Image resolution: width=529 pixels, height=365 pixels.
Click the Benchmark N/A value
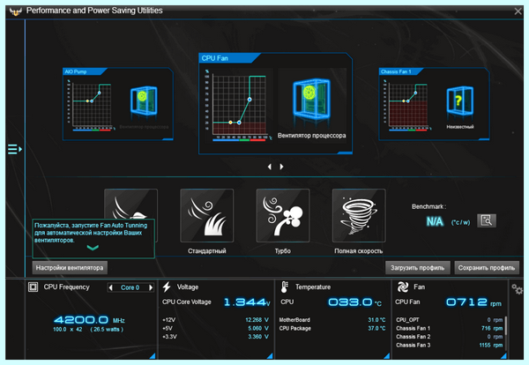435,221
